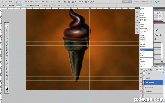Select the Clone Stamp tool

(7, 48)
